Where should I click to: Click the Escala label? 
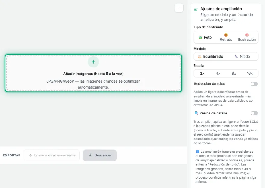tap(199, 66)
